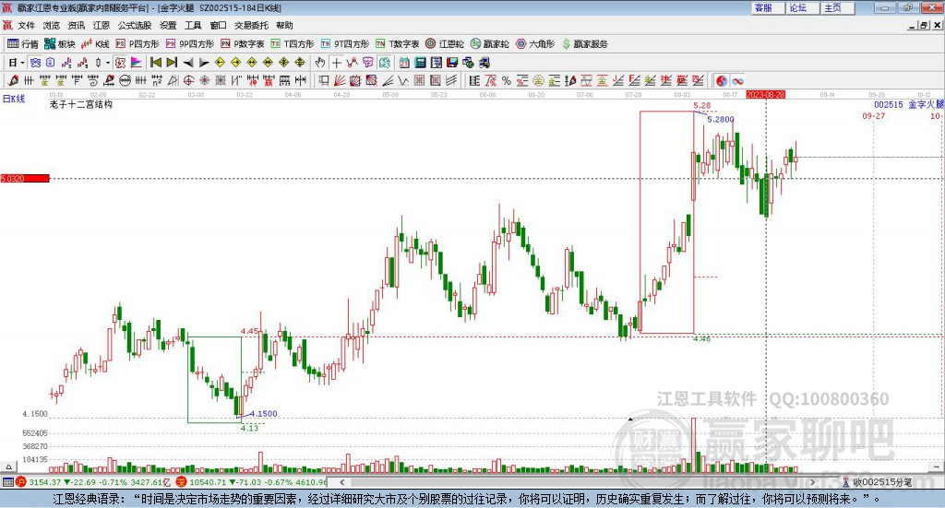
Task: Click the 论坛 forum button
Action: click(802, 7)
